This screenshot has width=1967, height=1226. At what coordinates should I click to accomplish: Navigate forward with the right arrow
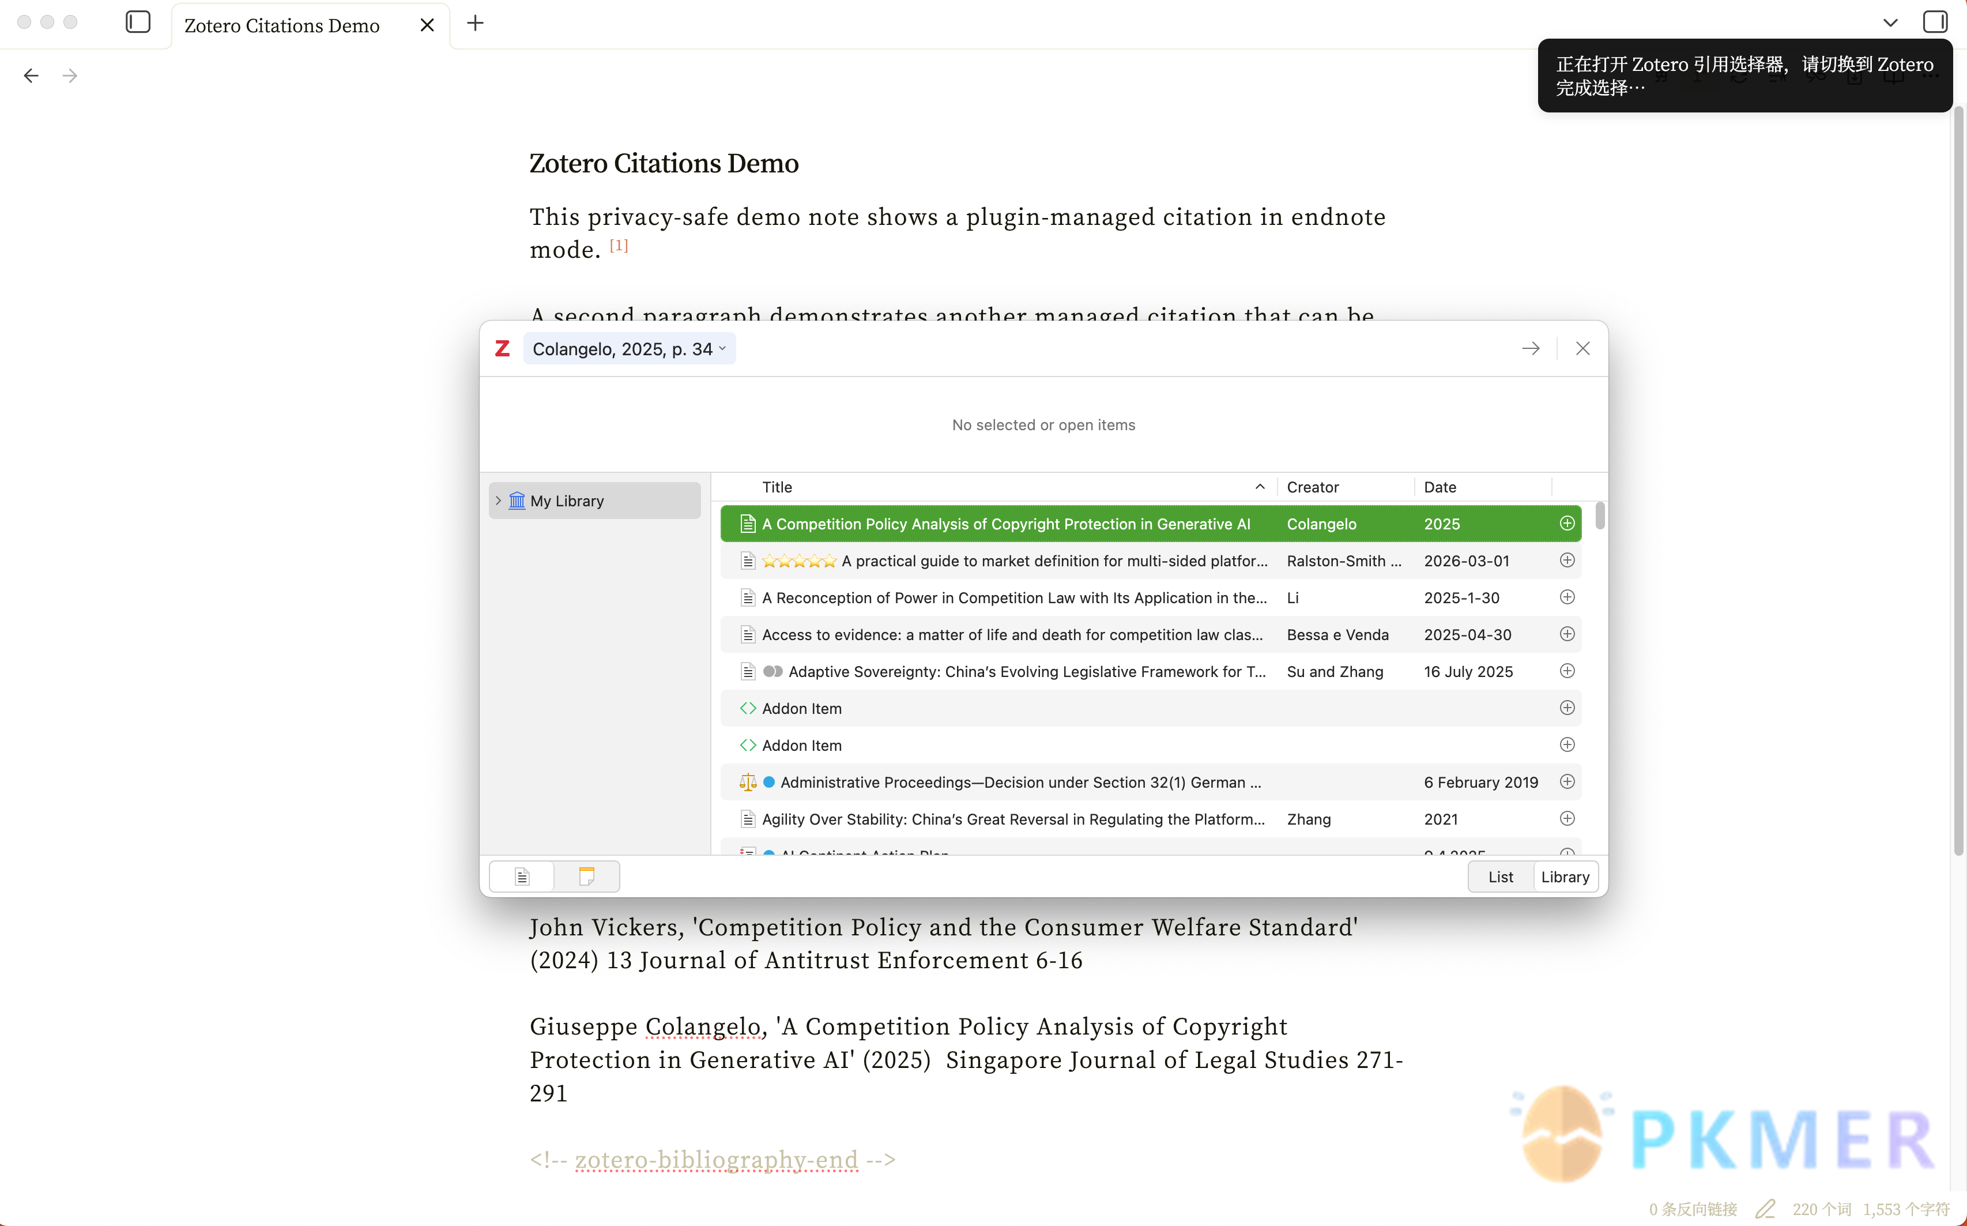point(70,76)
